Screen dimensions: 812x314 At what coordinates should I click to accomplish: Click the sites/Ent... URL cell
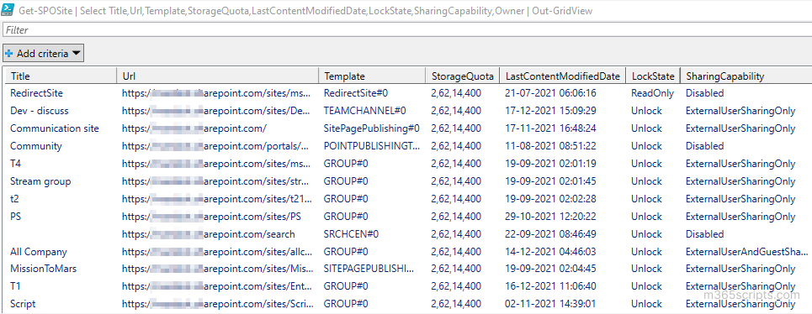point(217,286)
